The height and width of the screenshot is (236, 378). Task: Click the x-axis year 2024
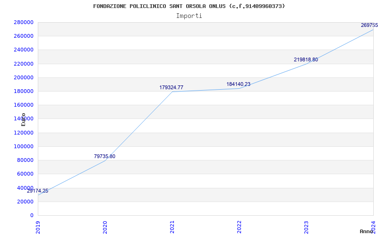tap(373, 228)
